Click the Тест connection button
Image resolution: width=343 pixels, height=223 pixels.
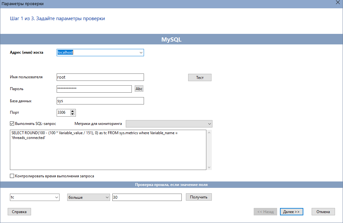[200, 78]
